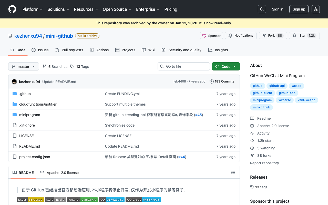This screenshot has height=205, width=328.
Task: Fork the repository button
Action: click(273, 36)
